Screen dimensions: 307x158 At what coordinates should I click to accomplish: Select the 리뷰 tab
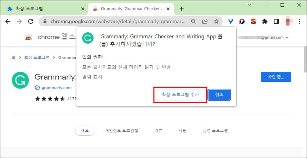pos(158,131)
